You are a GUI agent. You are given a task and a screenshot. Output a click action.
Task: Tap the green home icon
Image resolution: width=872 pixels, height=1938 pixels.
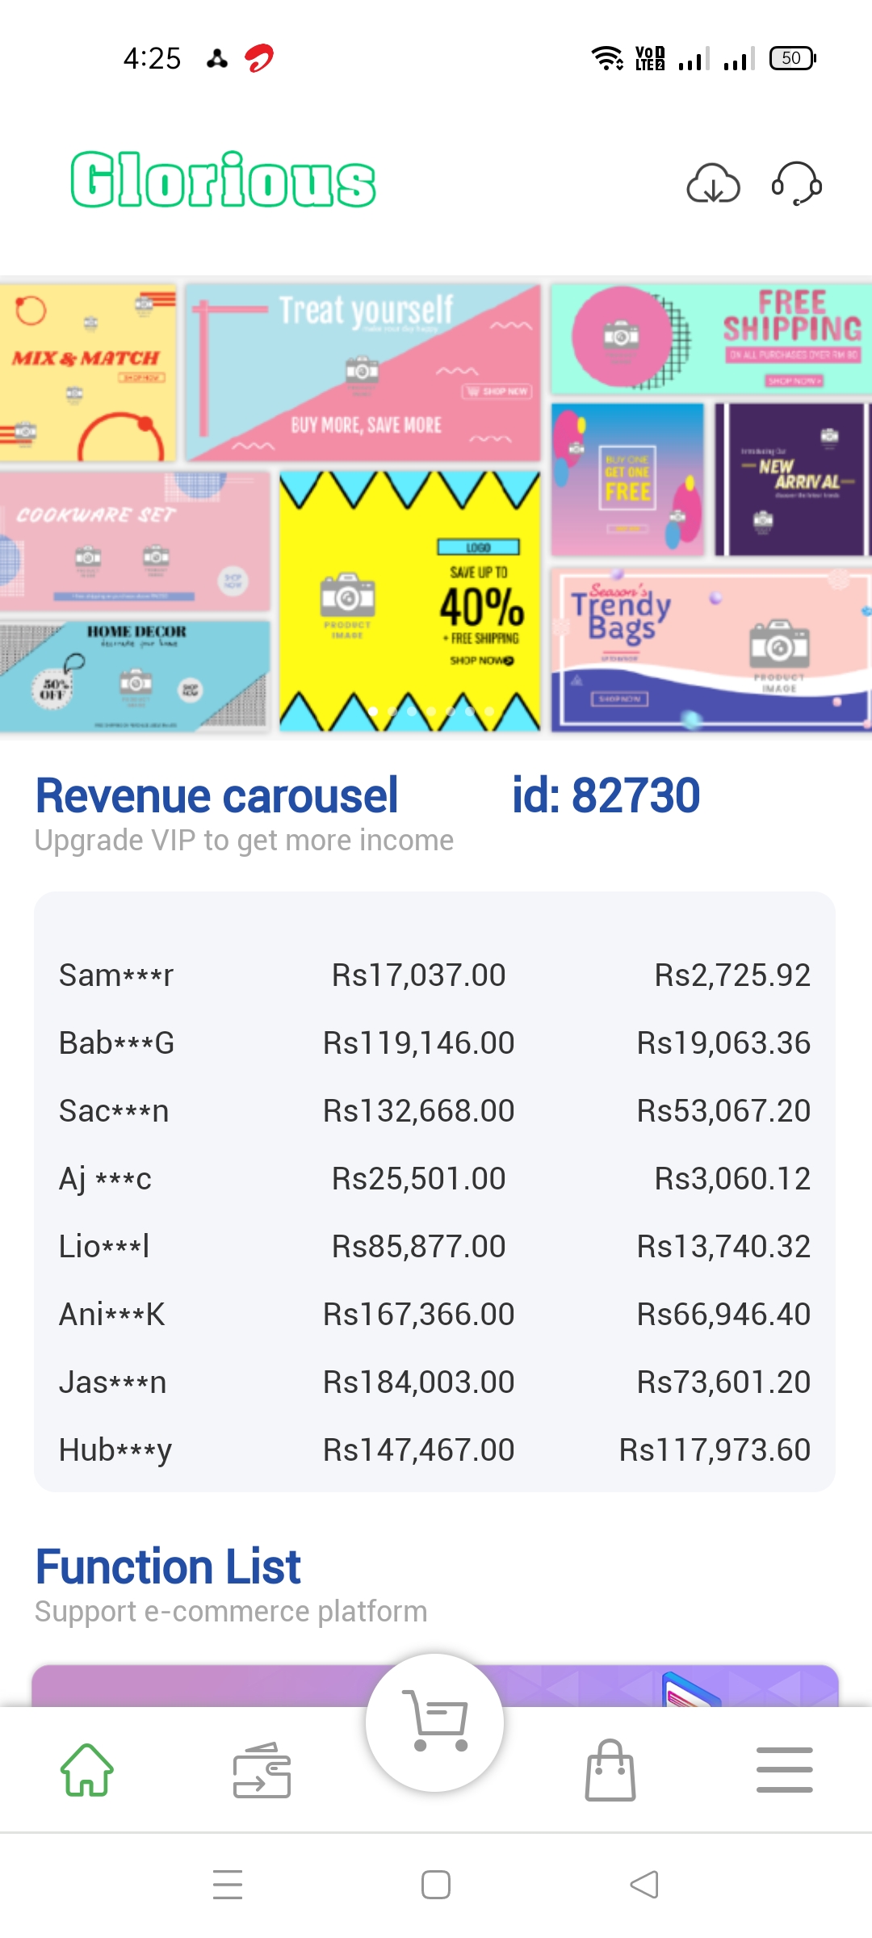pos(87,1770)
